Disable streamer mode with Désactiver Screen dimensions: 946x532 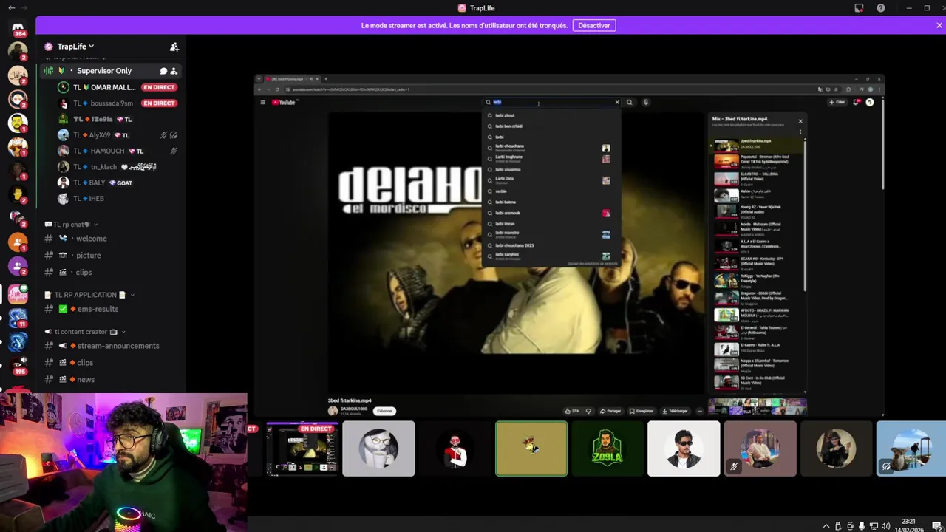pos(594,25)
